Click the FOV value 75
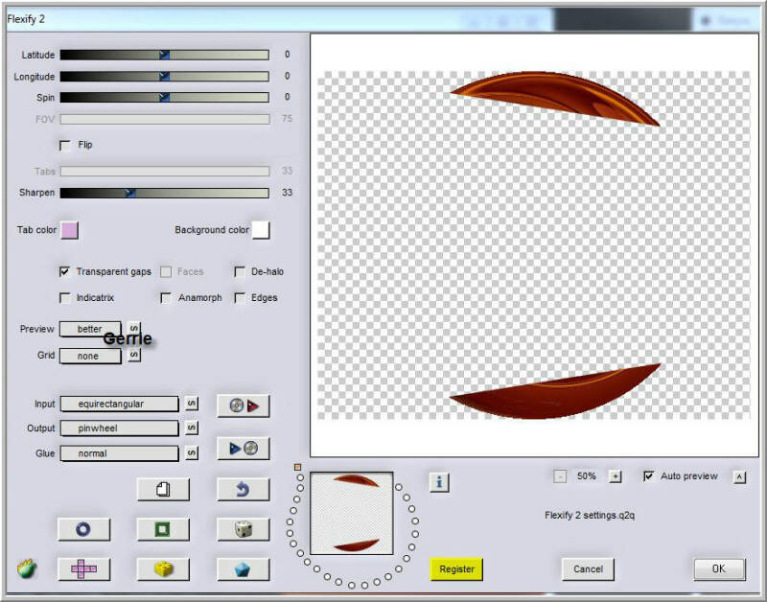 pyautogui.click(x=287, y=118)
